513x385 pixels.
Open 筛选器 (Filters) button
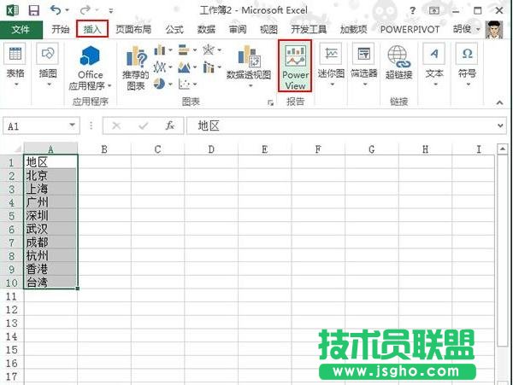tap(364, 66)
